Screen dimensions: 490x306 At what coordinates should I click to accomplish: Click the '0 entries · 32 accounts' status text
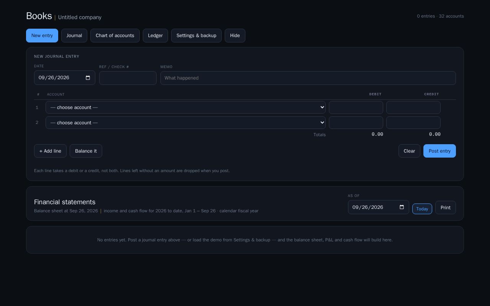(x=440, y=16)
